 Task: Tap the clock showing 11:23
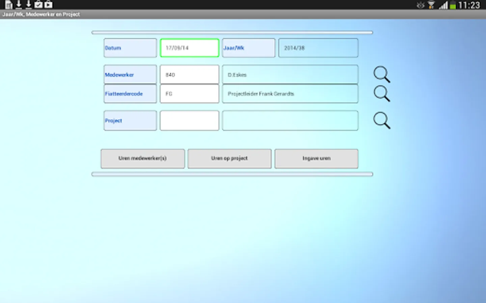click(x=469, y=5)
